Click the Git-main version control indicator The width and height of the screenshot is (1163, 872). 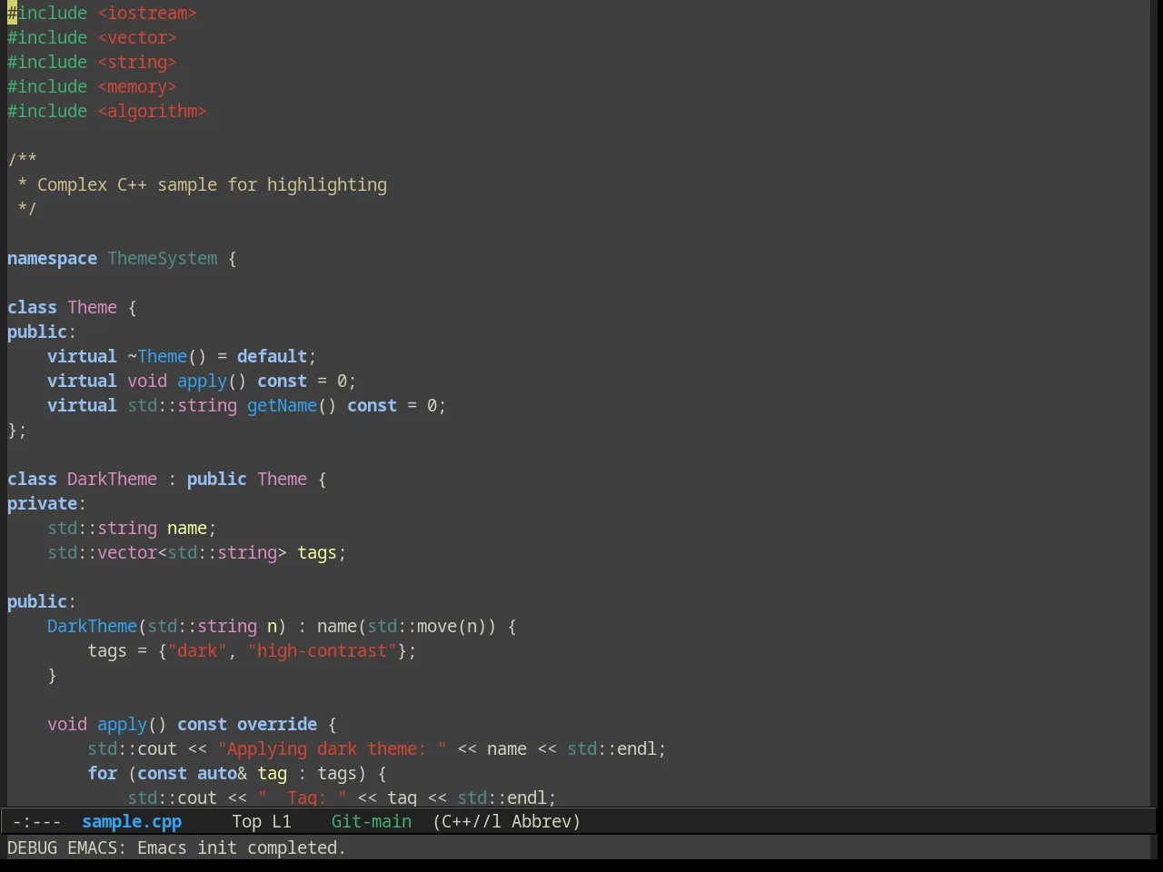372,822
